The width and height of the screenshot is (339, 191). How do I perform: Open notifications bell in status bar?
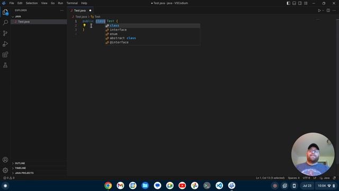(x=334, y=178)
